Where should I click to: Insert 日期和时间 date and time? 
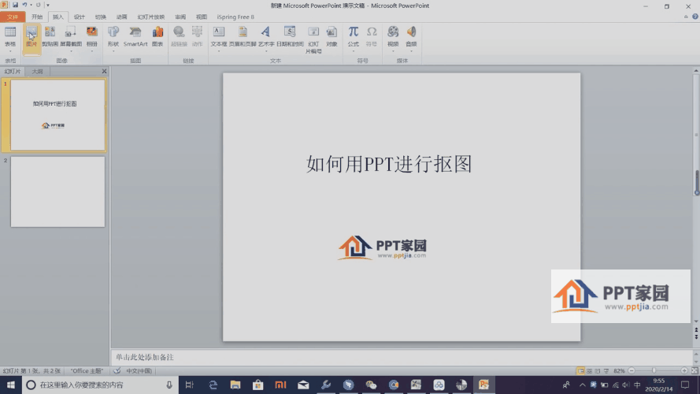(x=290, y=36)
